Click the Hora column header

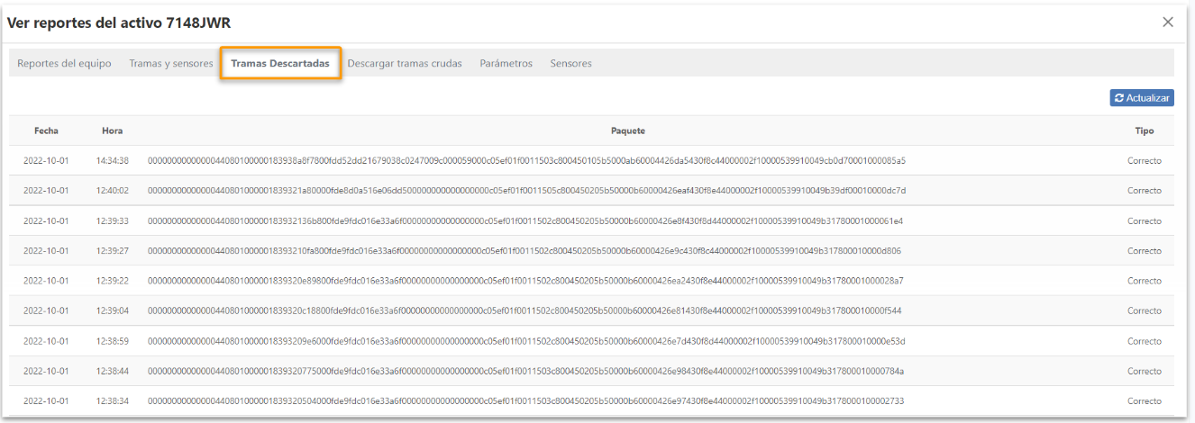pyautogui.click(x=113, y=130)
